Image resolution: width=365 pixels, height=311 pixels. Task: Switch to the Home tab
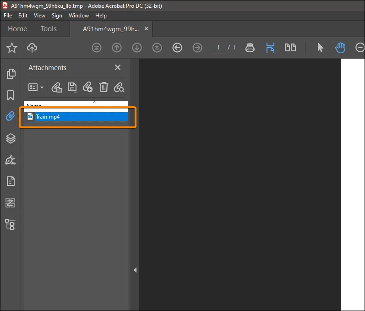17,29
